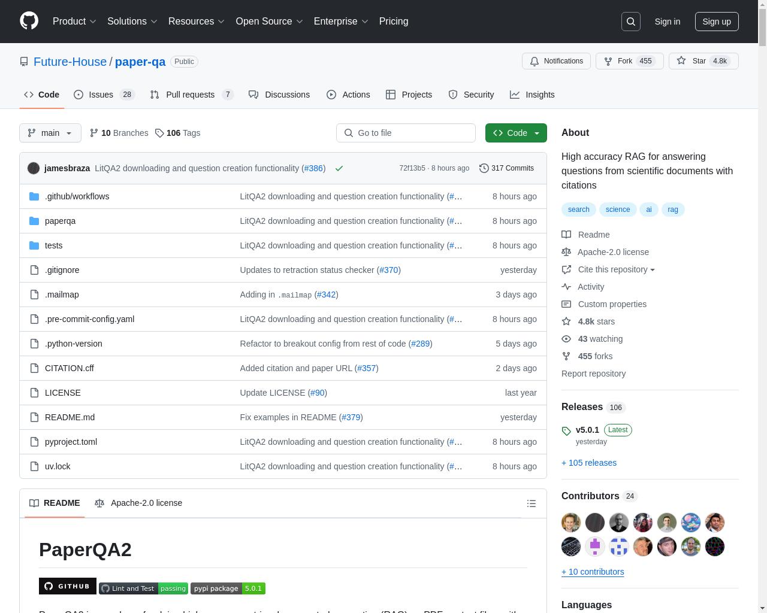Image resolution: width=767 pixels, height=613 pixels.
Task: View 106 Tags
Action: tap(177, 133)
